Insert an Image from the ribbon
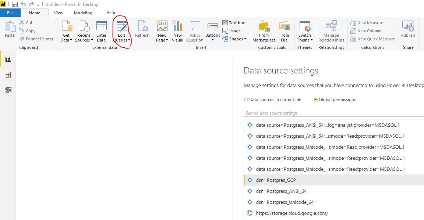This screenshot has height=220, width=424. 232,31
